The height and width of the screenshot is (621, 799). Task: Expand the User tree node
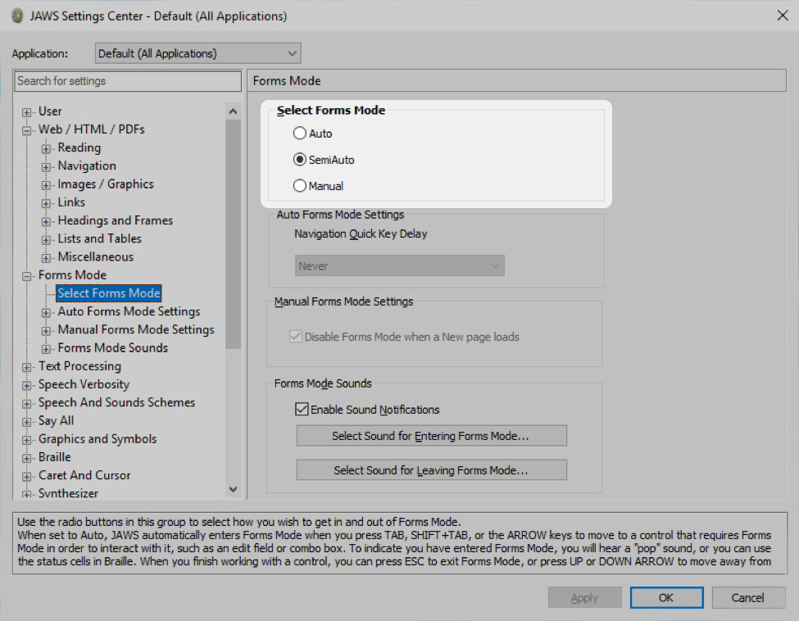[x=27, y=112]
